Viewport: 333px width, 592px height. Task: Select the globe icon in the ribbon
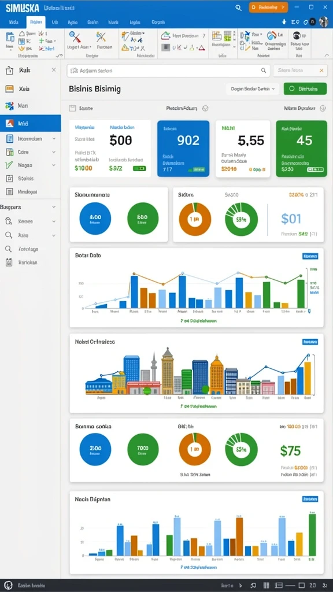[271, 36]
